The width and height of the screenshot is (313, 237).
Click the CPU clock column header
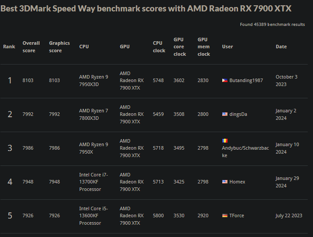[159, 47]
